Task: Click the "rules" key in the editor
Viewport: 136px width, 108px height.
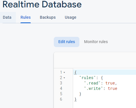Action: 87,78
